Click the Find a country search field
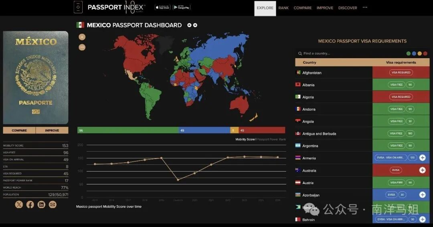 coord(351,54)
